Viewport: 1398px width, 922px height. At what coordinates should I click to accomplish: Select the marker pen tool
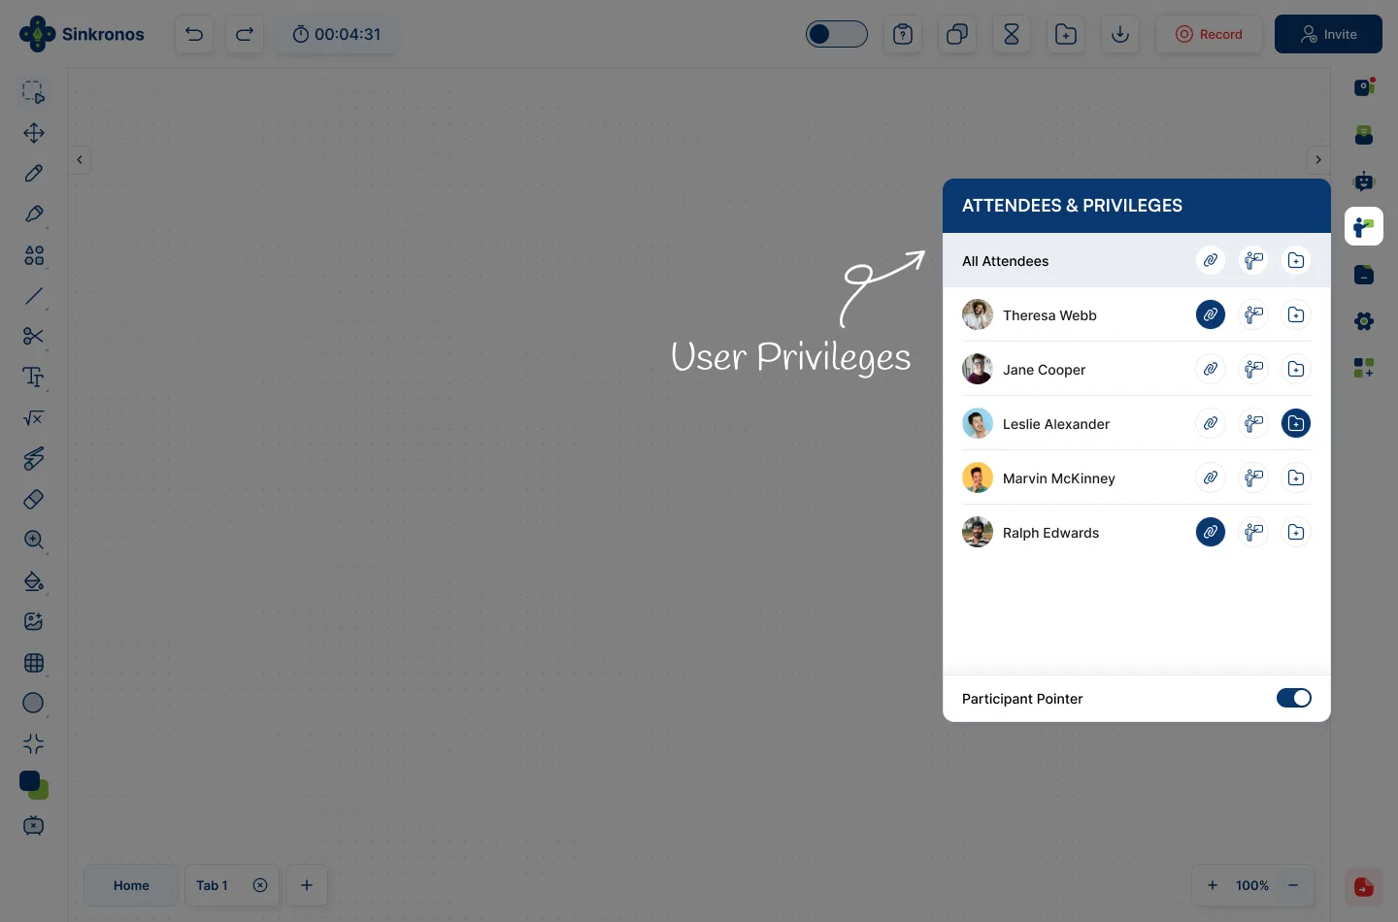tap(34, 214)
